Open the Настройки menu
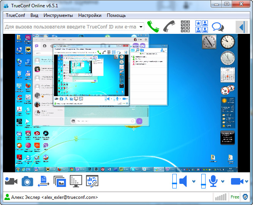253x205 pixels. click(x=89, y=15)
